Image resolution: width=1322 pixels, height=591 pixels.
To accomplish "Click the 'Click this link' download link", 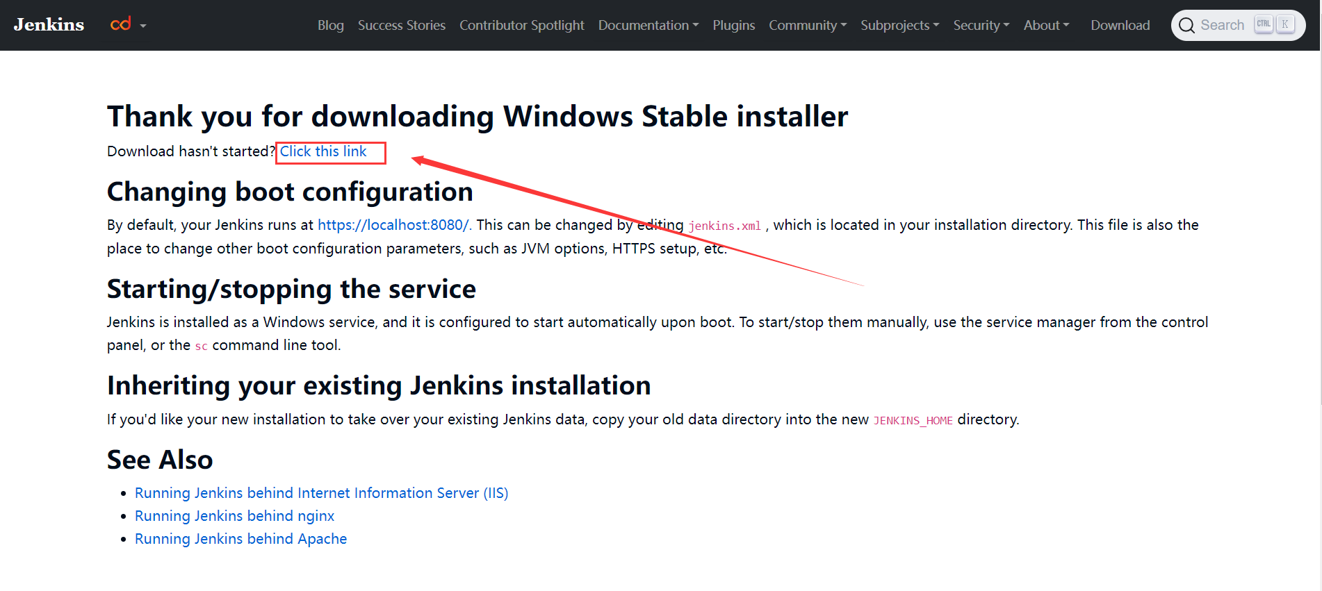I will pyautogui.click(x=323, y=151).
